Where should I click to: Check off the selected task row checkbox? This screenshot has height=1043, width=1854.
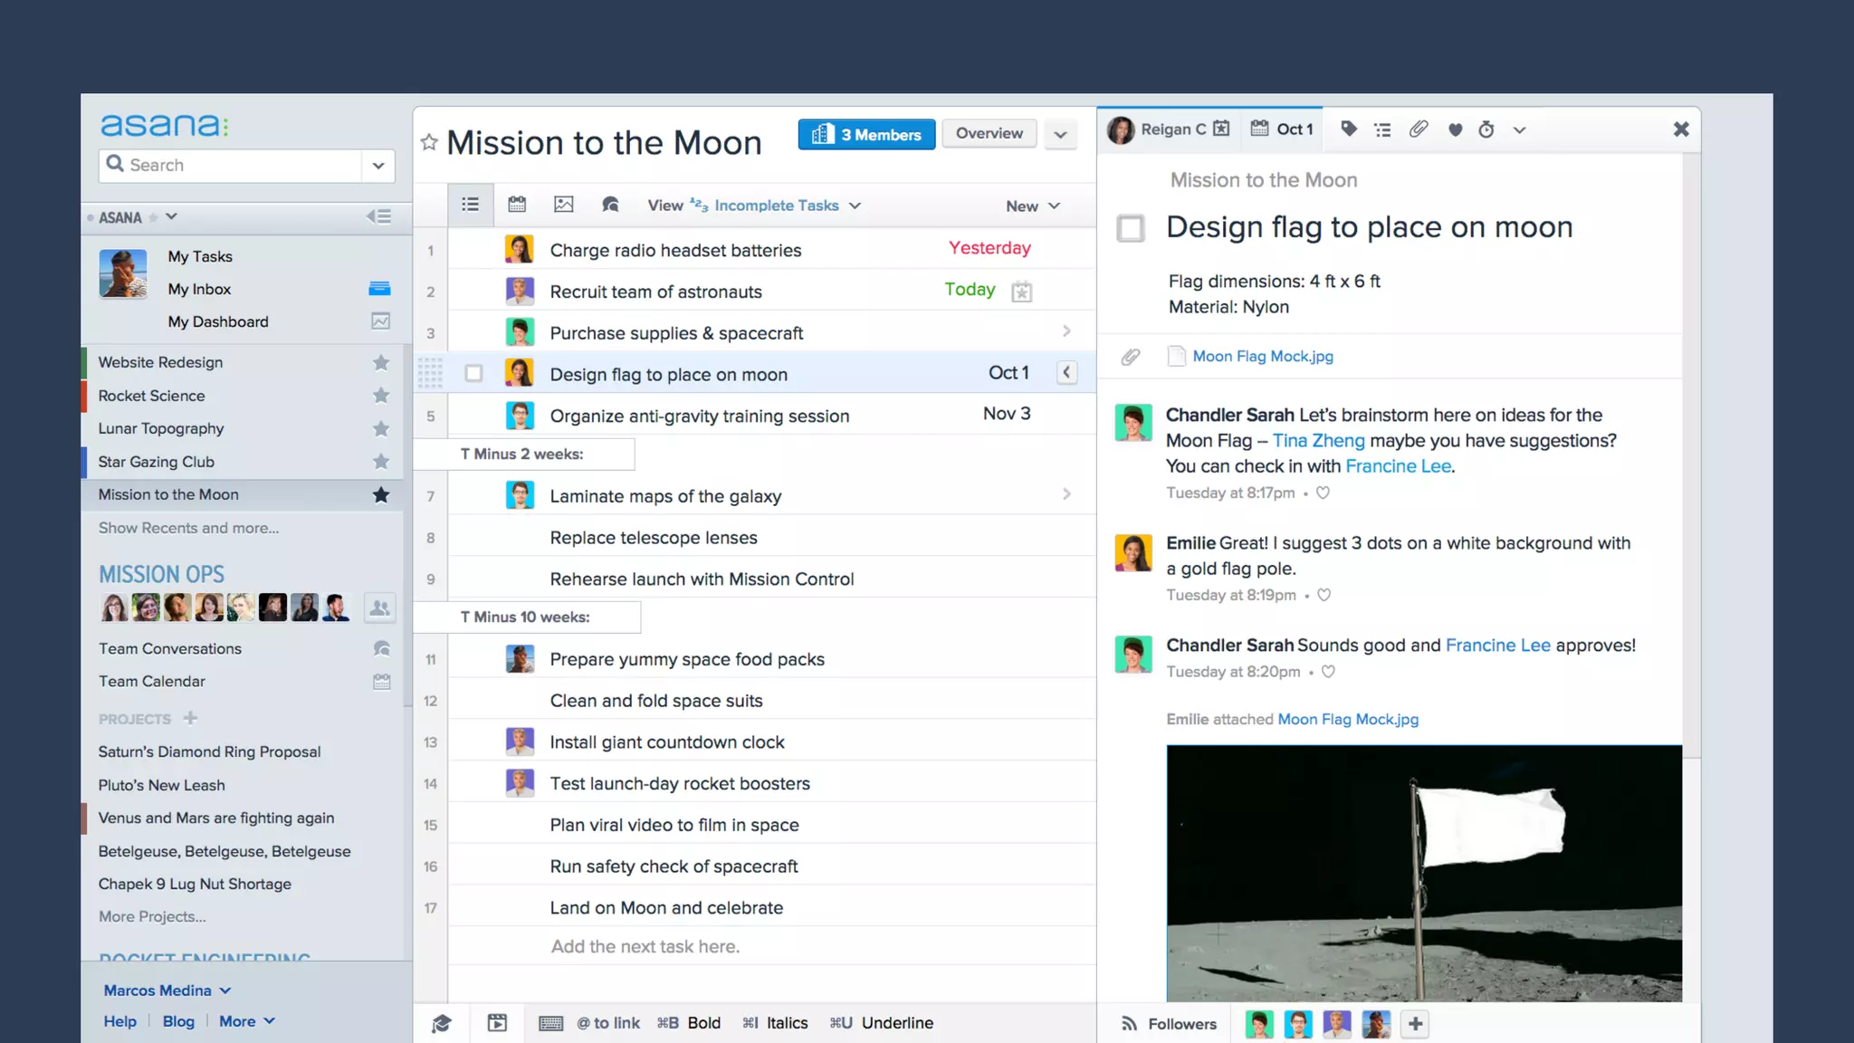473,374
